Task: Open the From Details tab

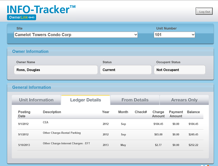Action: (x=135, y=100)
